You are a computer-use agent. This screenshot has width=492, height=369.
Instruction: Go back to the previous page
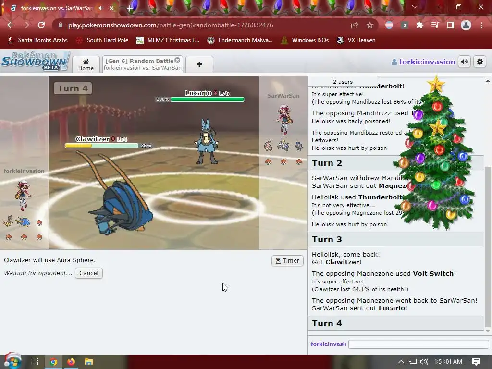(x=11, y=25)
